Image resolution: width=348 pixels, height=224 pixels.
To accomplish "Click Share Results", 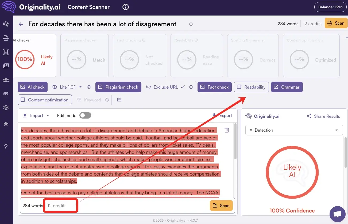I will coord(323,116).
